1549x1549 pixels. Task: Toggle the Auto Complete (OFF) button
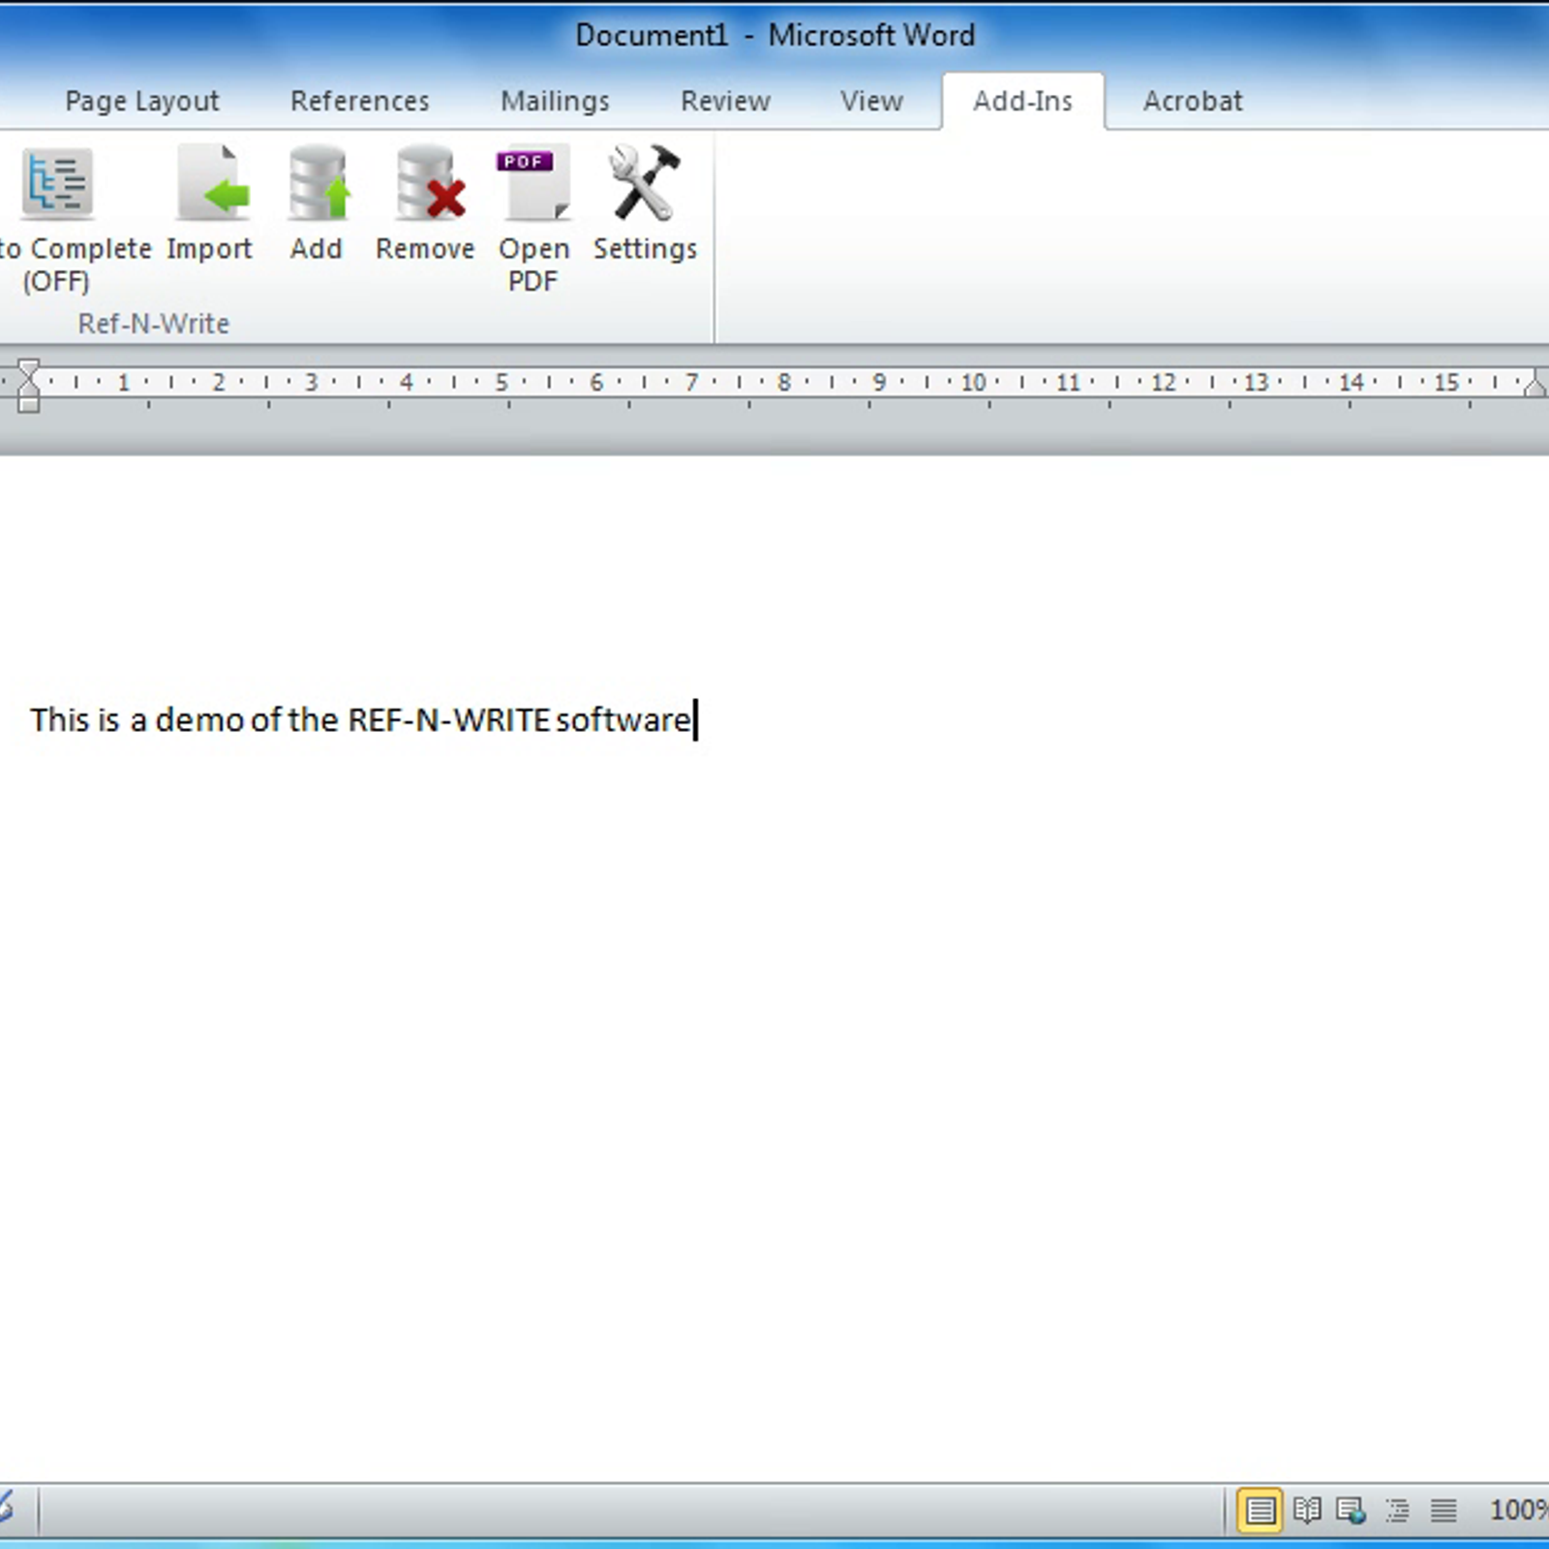click(58, 218)
